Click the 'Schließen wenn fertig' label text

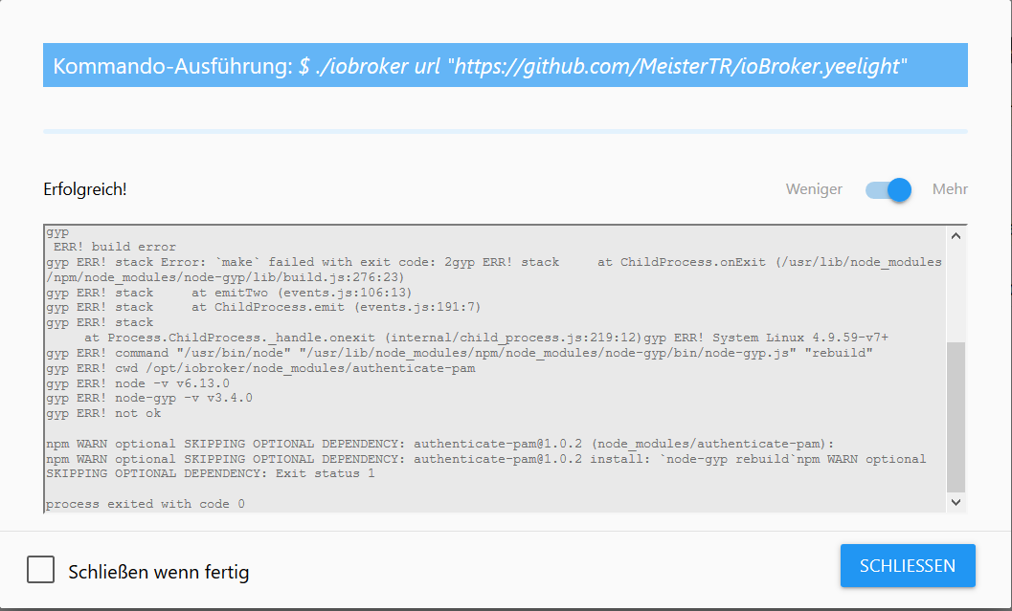tap(159, 572)
